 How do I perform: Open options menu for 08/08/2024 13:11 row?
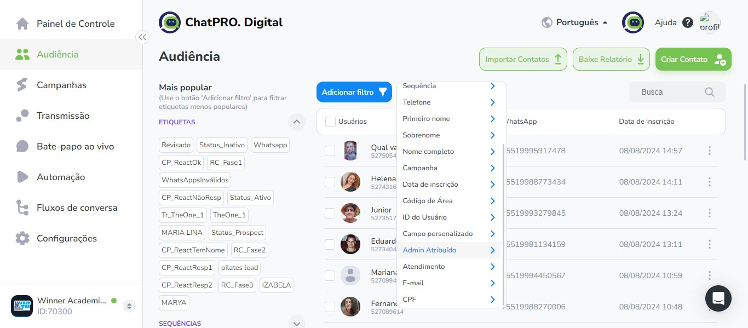(710, 244)
